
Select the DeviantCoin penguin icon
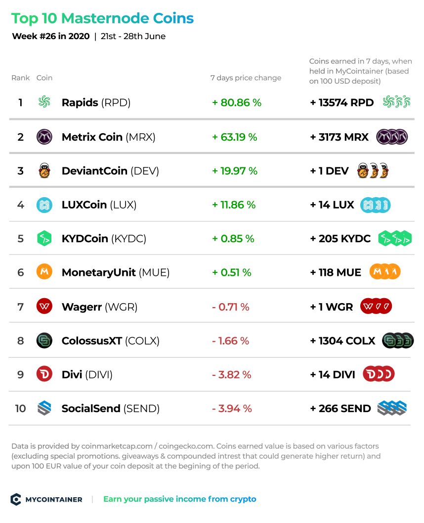[44, 170]
